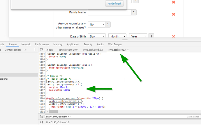
Task: Open the style.css?ver=5.2.2 file tab
Action: click(93, 50)
